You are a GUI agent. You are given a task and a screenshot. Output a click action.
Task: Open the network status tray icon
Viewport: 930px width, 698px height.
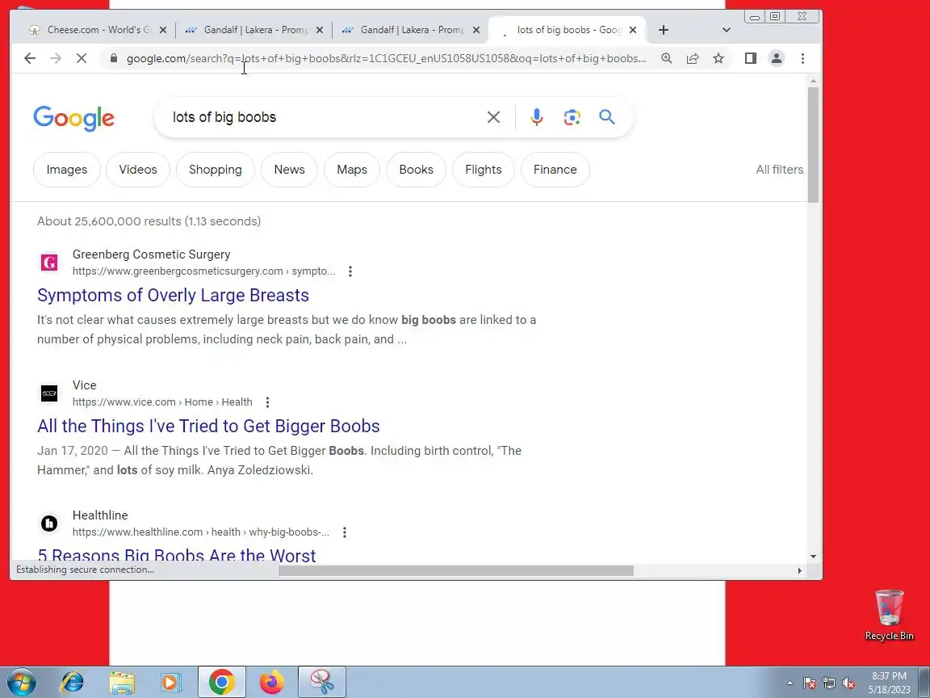[829, 683]
